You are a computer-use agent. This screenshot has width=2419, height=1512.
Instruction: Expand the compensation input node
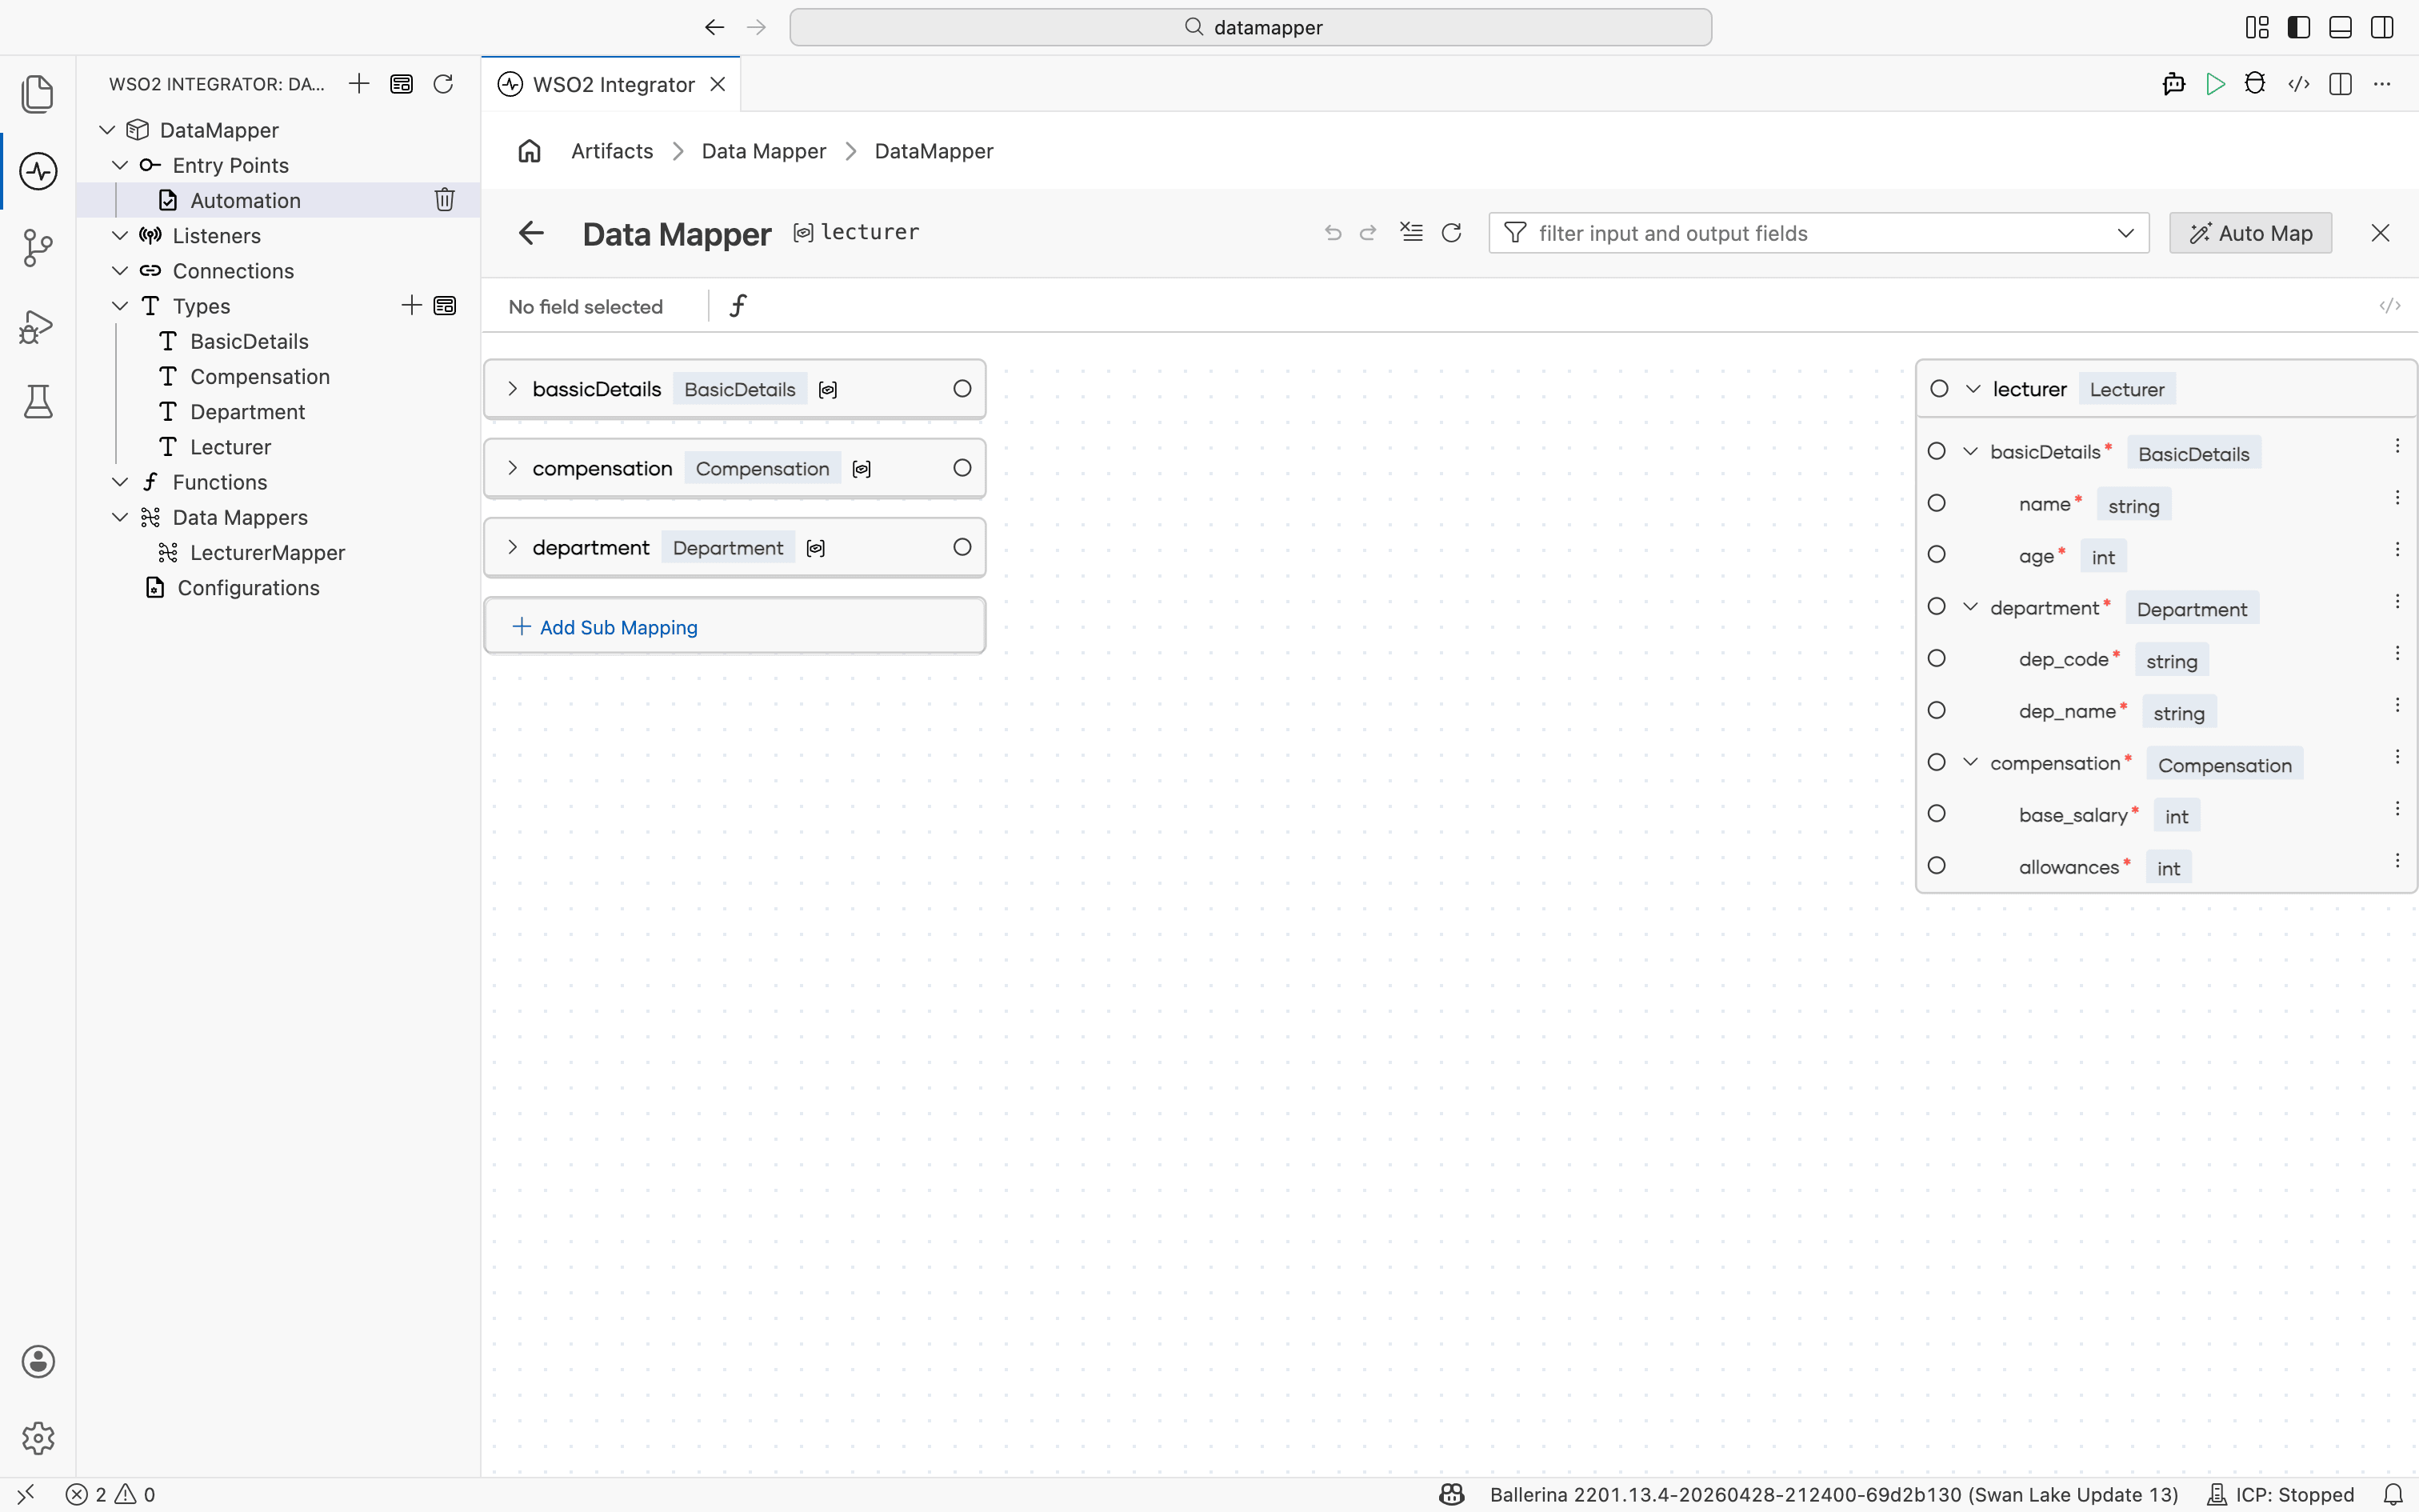pyautogui.click(x=512, y=468)
